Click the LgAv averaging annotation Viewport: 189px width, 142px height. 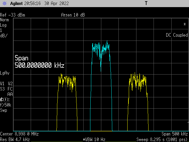pyautogui.click(x=5, y=73)
